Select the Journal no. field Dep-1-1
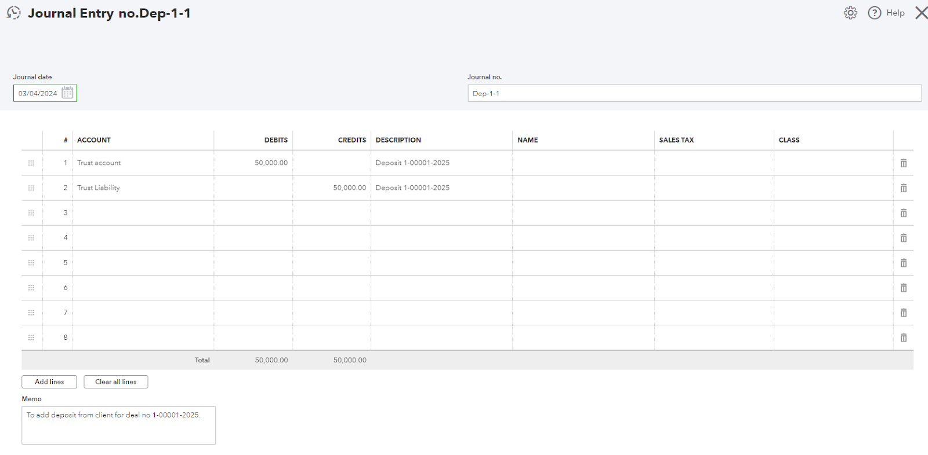The height and width of the screenshot is (455, 928). (x=694, y=93)
